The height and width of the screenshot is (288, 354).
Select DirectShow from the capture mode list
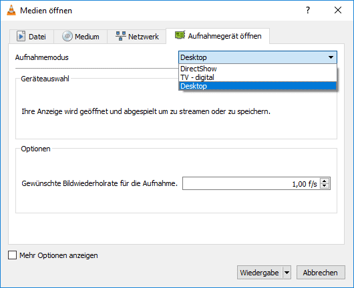point(258,69)
